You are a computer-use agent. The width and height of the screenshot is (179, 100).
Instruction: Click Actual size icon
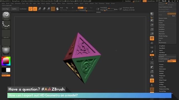[152, 29]
